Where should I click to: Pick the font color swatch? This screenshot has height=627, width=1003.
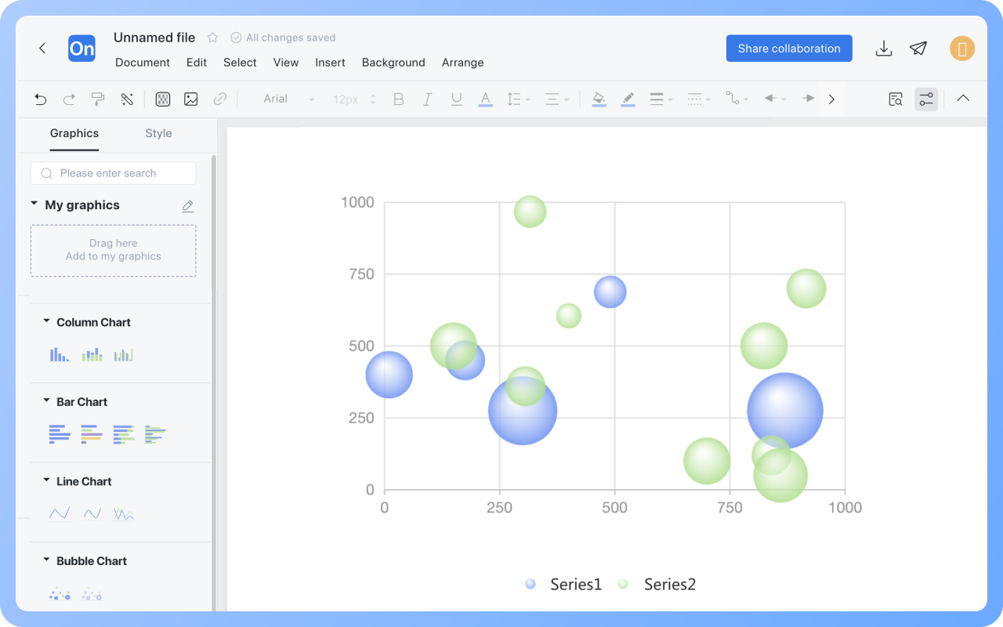point(486,99)
